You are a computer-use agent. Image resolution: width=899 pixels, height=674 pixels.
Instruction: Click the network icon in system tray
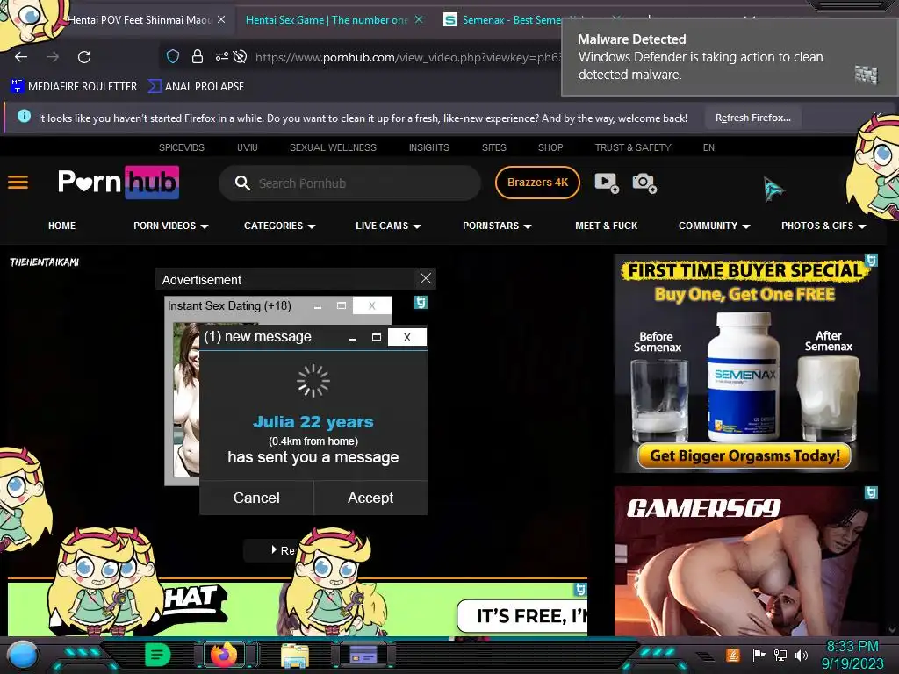tap(780, 655)
